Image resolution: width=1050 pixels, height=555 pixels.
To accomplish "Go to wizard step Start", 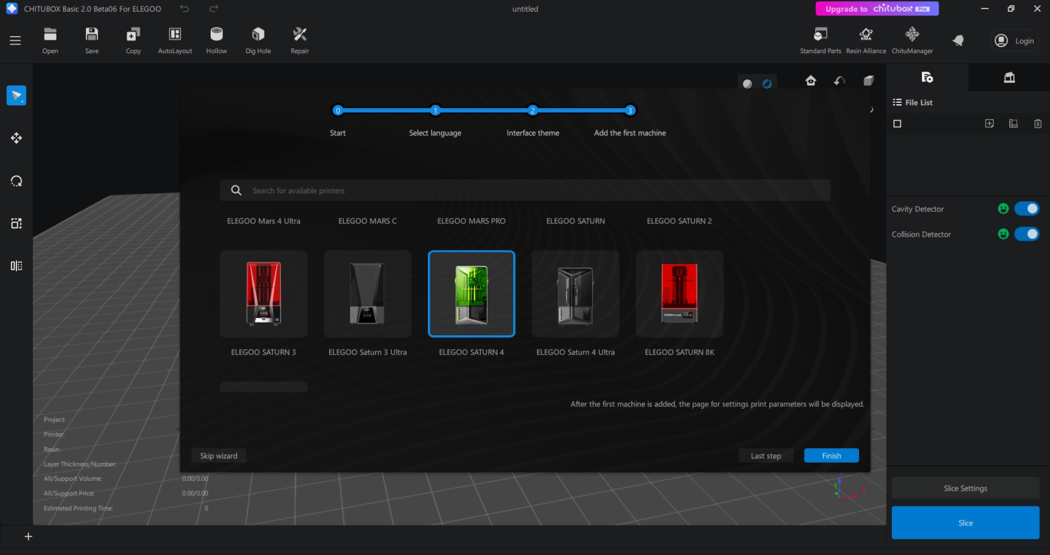I will point(337,110).
